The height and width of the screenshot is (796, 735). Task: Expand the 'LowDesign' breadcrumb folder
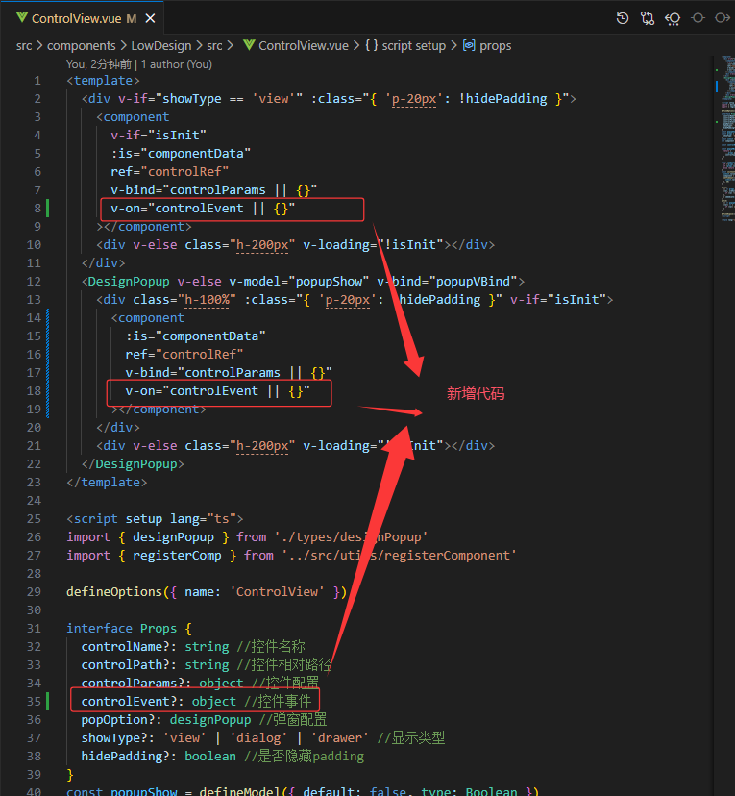(x=160, y=45)
